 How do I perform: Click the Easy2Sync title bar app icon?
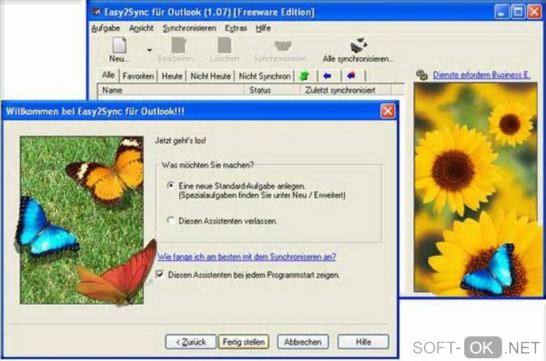(96, 12)
